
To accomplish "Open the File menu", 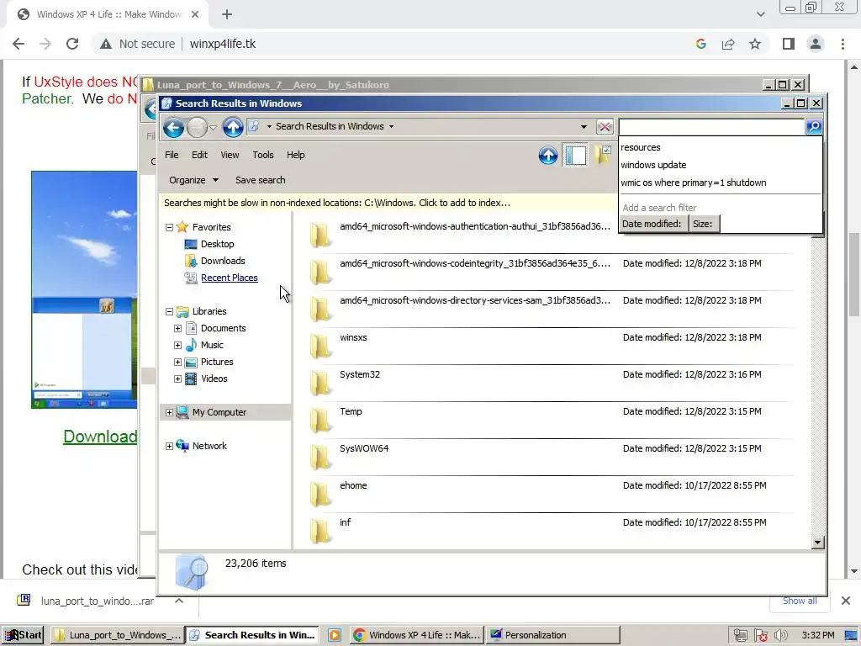I will [172, 155].
